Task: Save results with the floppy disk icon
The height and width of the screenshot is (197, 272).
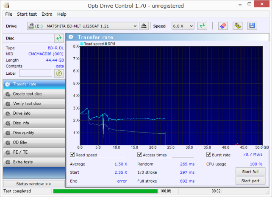Action: [x=252, y=26]
